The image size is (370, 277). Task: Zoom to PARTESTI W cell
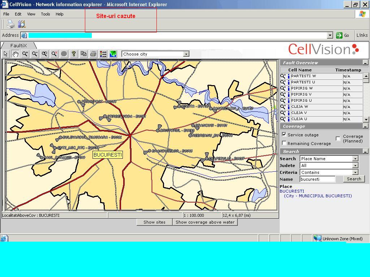tap(283, 76)
